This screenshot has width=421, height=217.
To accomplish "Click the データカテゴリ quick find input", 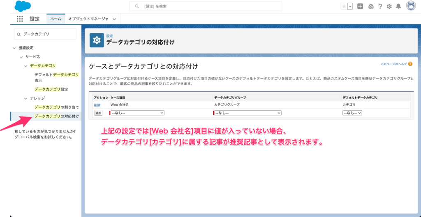I will coord(45,34).
